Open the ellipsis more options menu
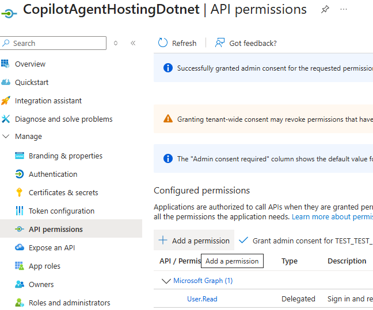373x310 pixels. 344,9
